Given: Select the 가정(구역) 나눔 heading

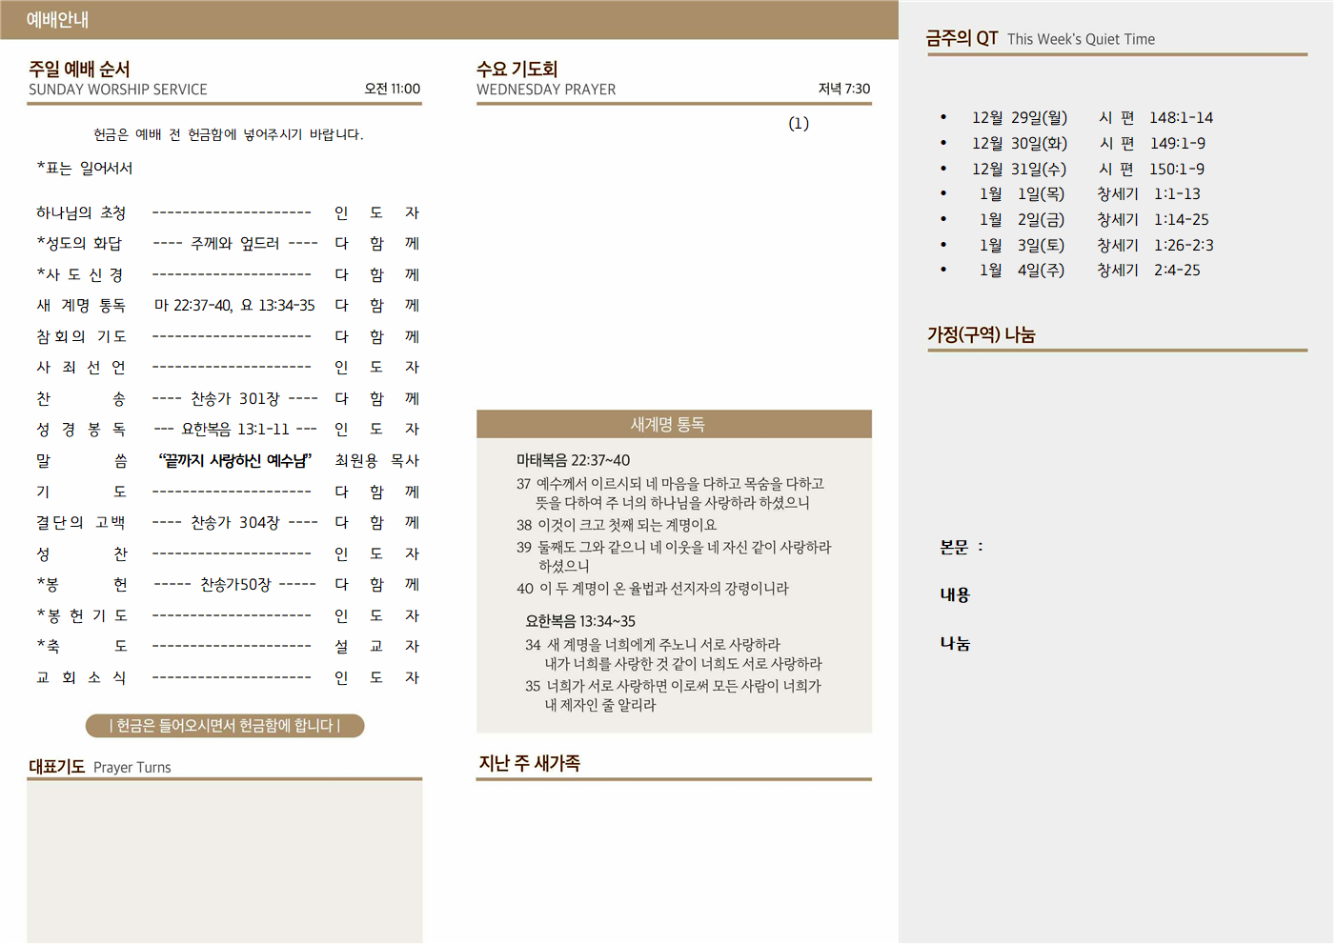Looking at the screenshot, I should pos(981,335).
